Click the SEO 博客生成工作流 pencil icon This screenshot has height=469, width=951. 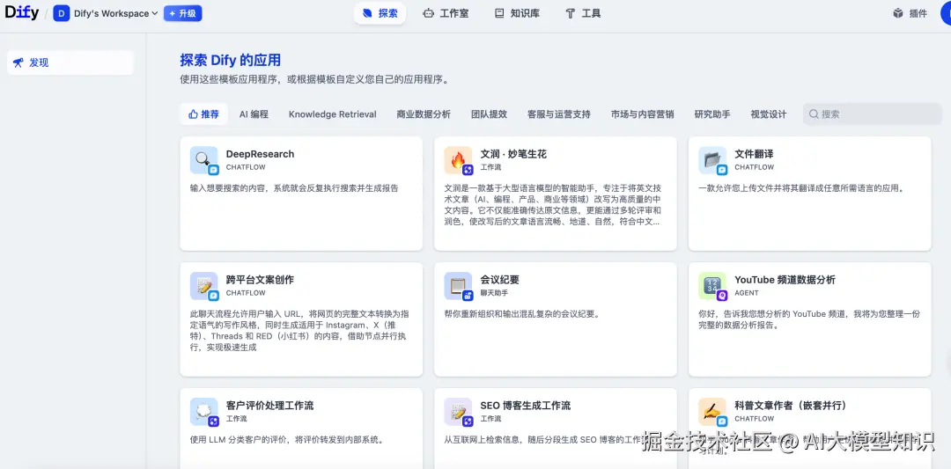(458, 412)
